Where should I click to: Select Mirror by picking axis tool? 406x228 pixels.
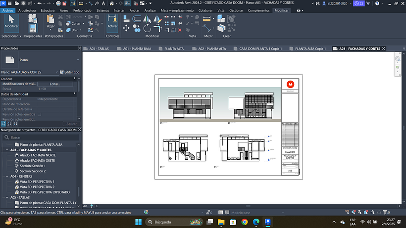pyautogui.click(x=147, y=19)
